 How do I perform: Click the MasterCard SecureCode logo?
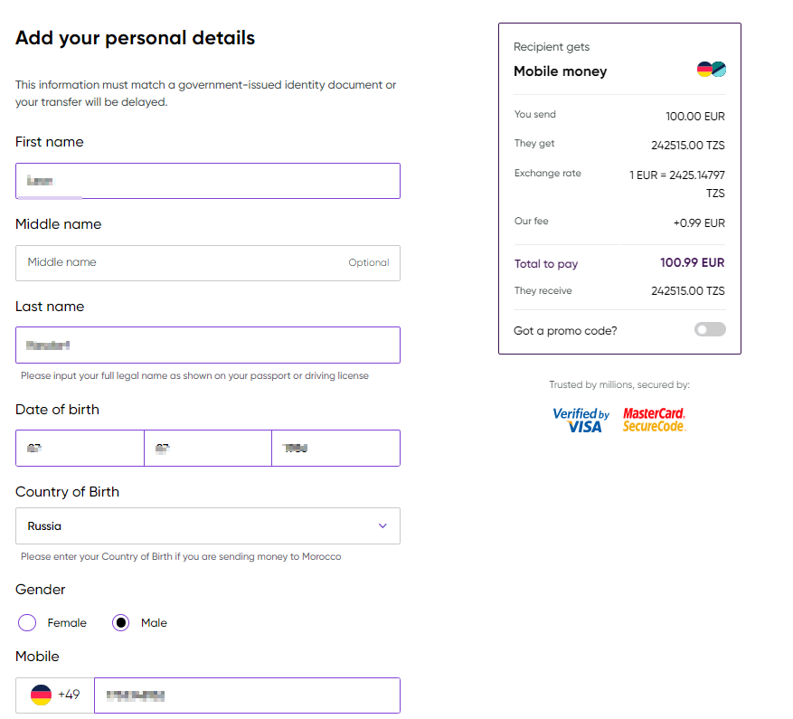click(654, 420)
